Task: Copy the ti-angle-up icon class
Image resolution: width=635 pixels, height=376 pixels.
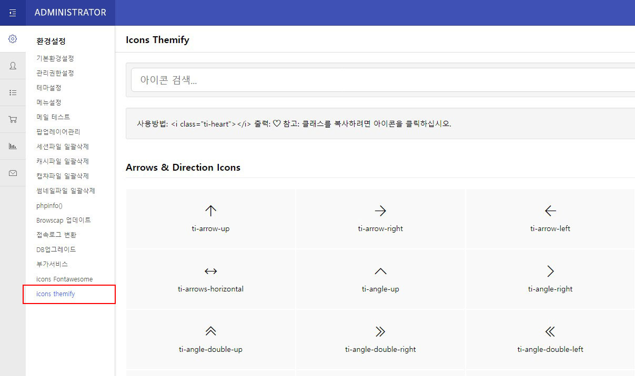Action: [380, 279]
